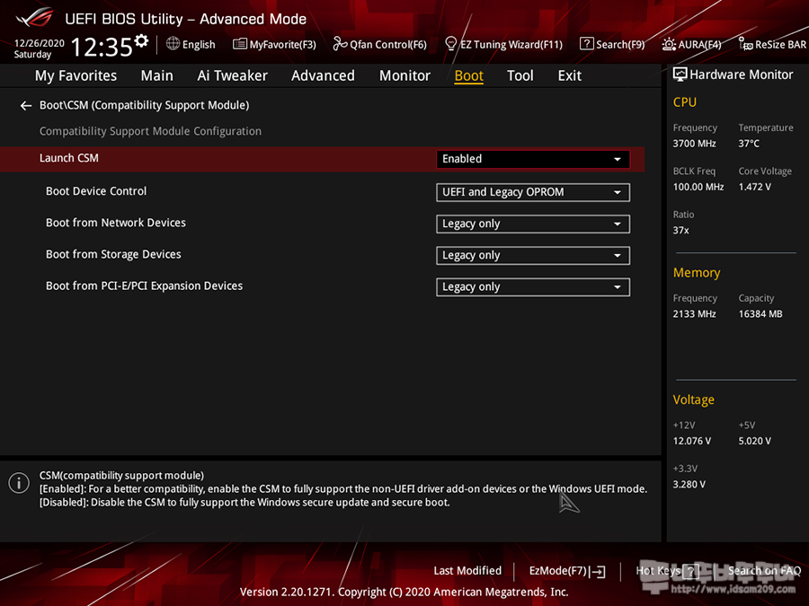Go back using the left arrow icon
Image resolution: width=809 pixels, height=606 pixels.
[26, 106]
